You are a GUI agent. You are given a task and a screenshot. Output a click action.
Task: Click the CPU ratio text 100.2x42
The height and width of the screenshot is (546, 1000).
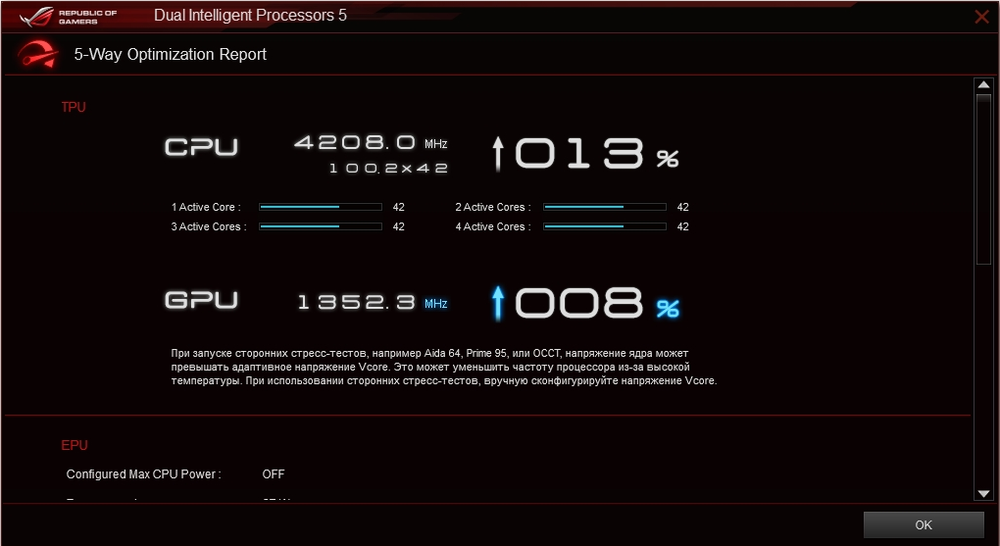(388, 169)
